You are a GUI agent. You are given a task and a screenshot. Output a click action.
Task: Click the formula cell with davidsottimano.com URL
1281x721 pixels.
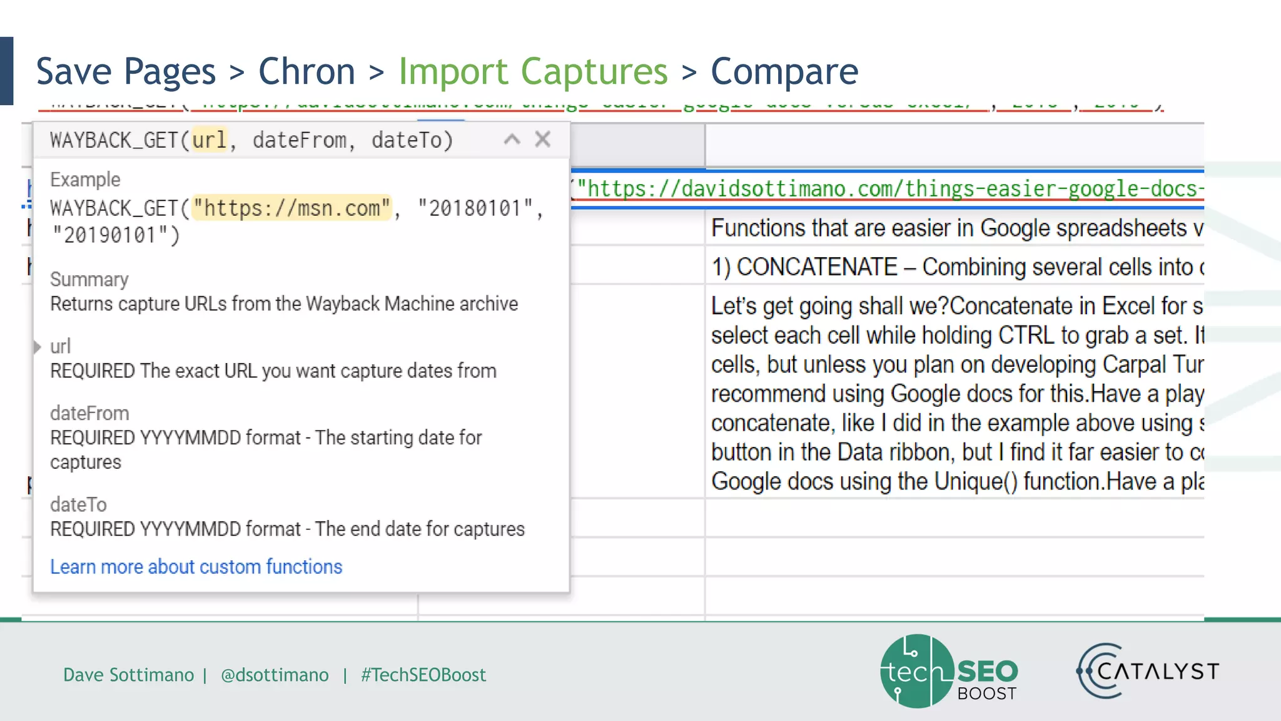(887, 188)
